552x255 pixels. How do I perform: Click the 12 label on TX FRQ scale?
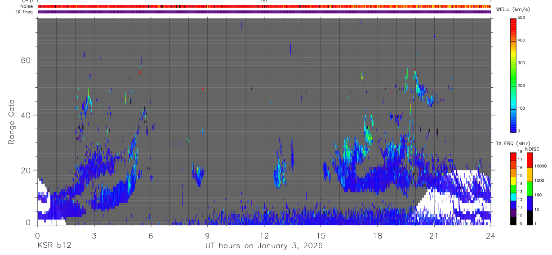[x=520, y=199]
